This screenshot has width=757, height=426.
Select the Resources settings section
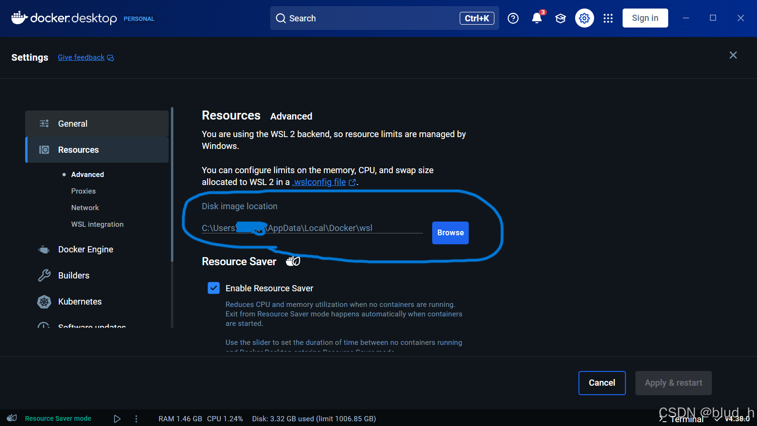point(97,149)
